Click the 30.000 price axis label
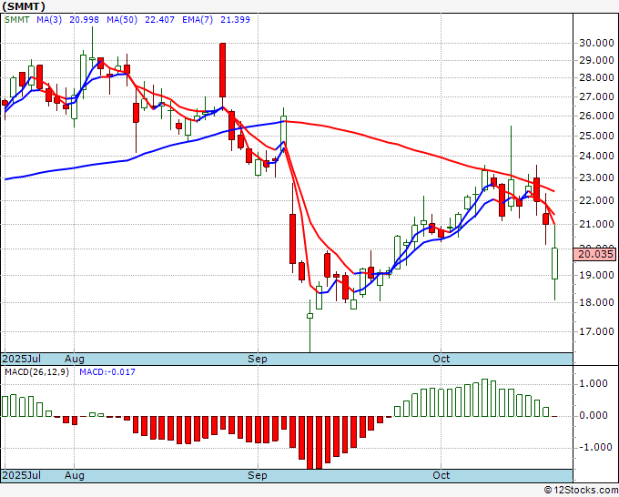 [x=596, y=43]
